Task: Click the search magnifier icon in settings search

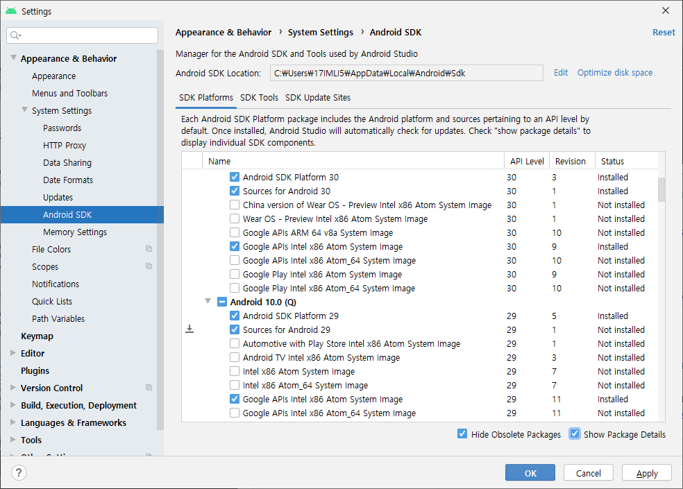Action: point(16,35)
